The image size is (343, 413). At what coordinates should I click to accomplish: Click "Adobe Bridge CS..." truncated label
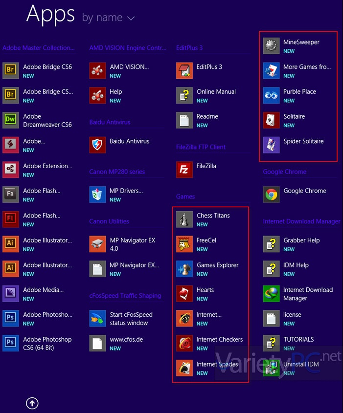[48, 92]
